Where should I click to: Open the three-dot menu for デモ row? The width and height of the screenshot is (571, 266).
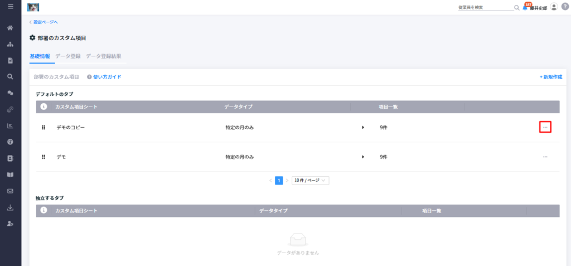pos(545,157)
